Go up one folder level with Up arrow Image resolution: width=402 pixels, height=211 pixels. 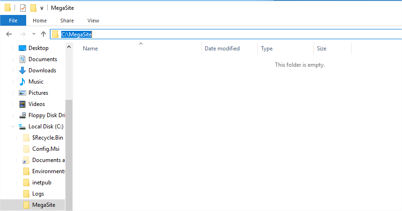pos(43,34)
